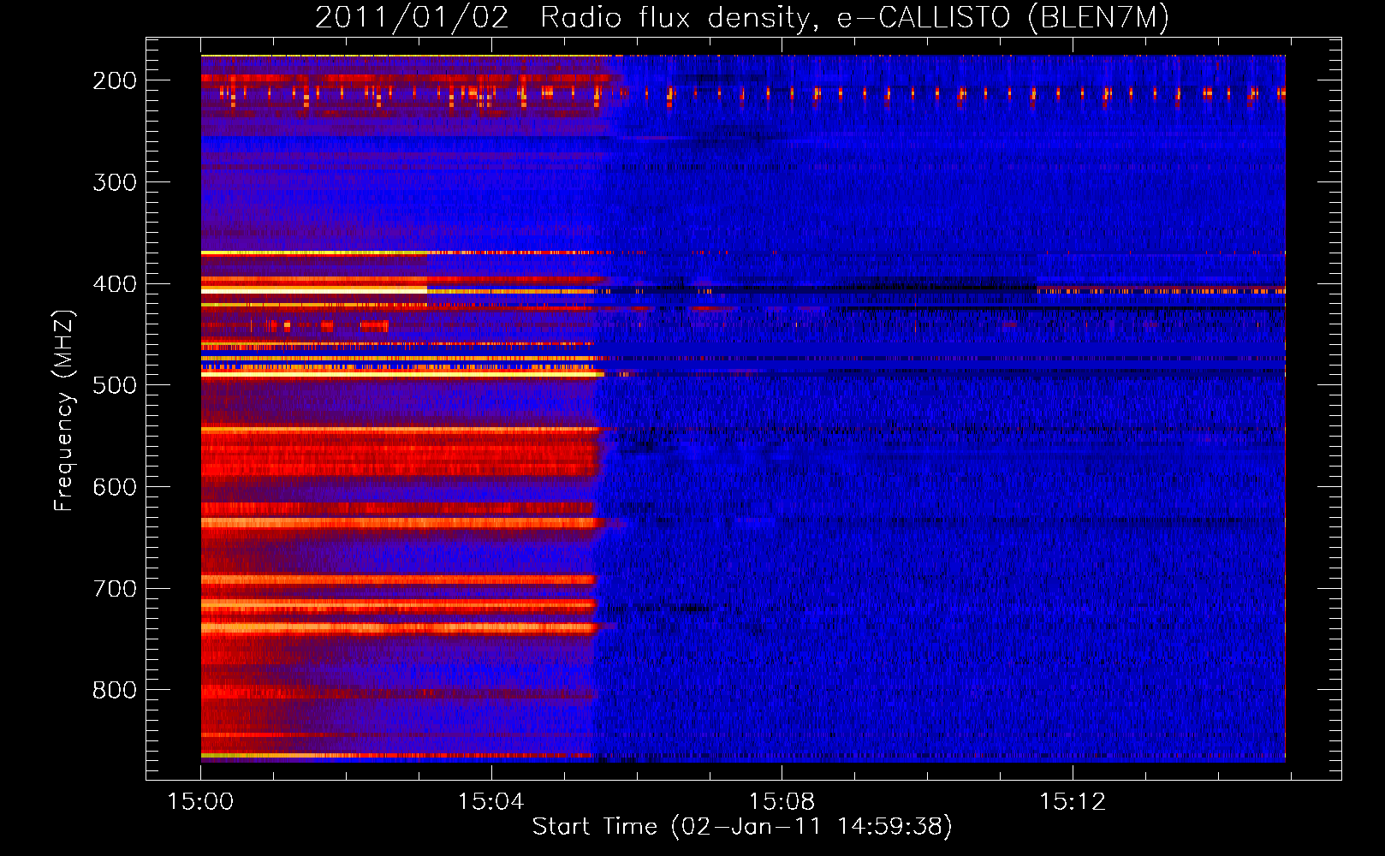The height and width of the screenshot is (856, 1385).
Task: Click the '600' frequency tick label
Action: point(115,487)
